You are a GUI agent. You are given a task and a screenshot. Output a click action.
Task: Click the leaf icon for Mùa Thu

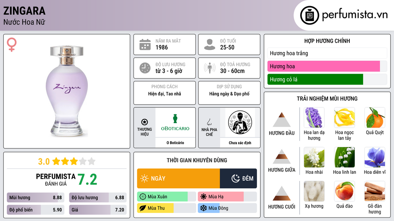(143, 208)
